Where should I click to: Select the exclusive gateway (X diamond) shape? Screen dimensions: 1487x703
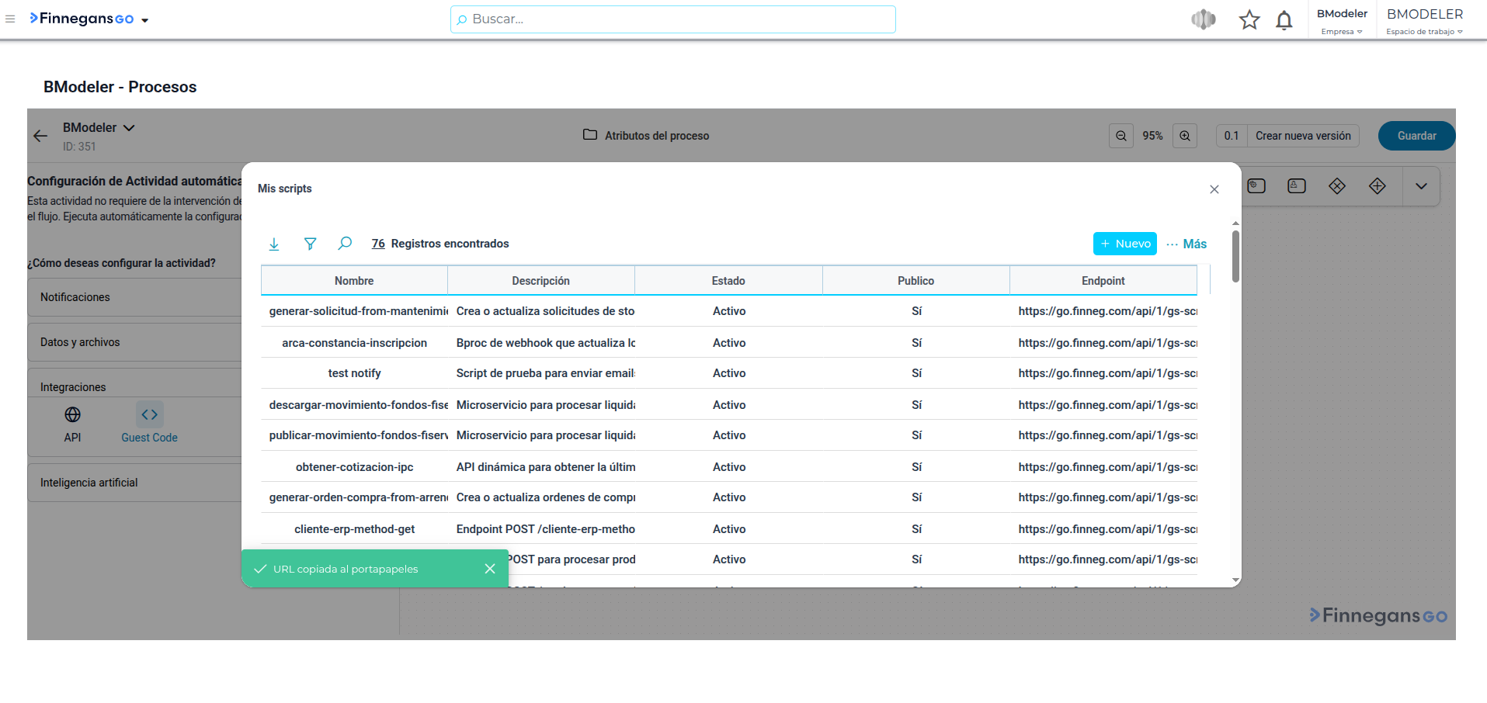[x=1337, y=186]
